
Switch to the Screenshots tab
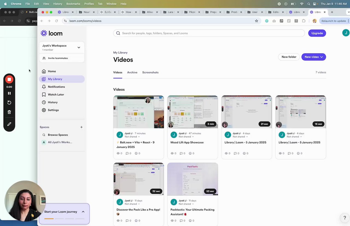coord(150,73)
